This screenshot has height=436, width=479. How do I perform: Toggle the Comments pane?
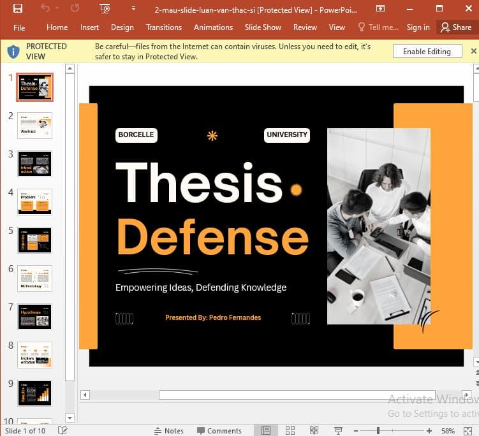point(219,431)
